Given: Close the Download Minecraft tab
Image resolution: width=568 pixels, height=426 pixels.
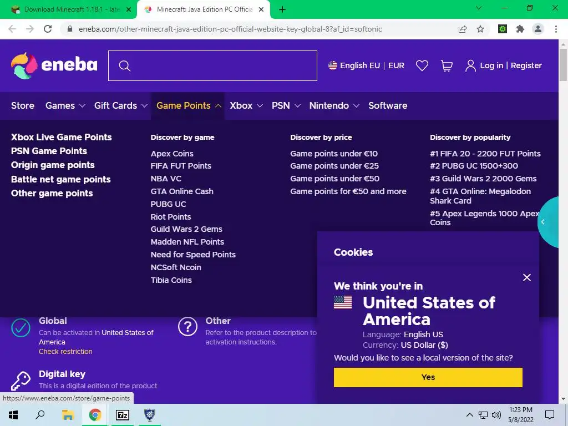Looking at the screenshot, I should click(129, 9).
